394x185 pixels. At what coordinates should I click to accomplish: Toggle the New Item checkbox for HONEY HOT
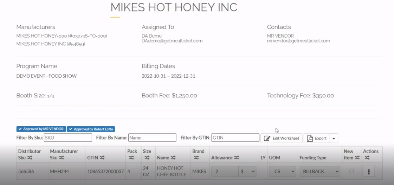point(351,171)
